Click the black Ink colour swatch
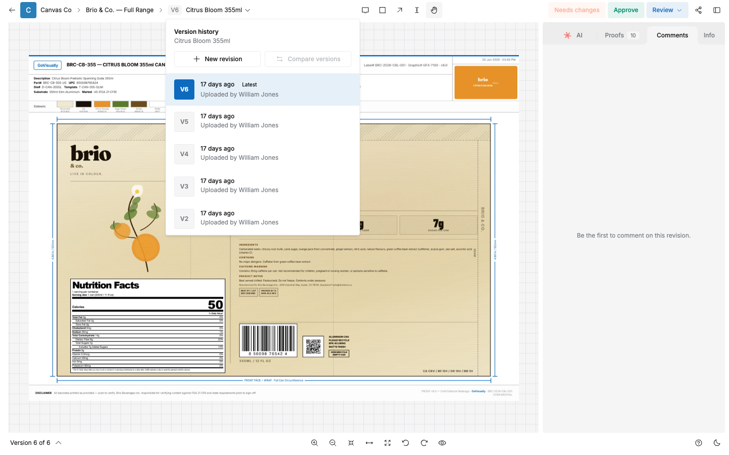The height and width of the screenshot is (455, 729). (84, 104)
